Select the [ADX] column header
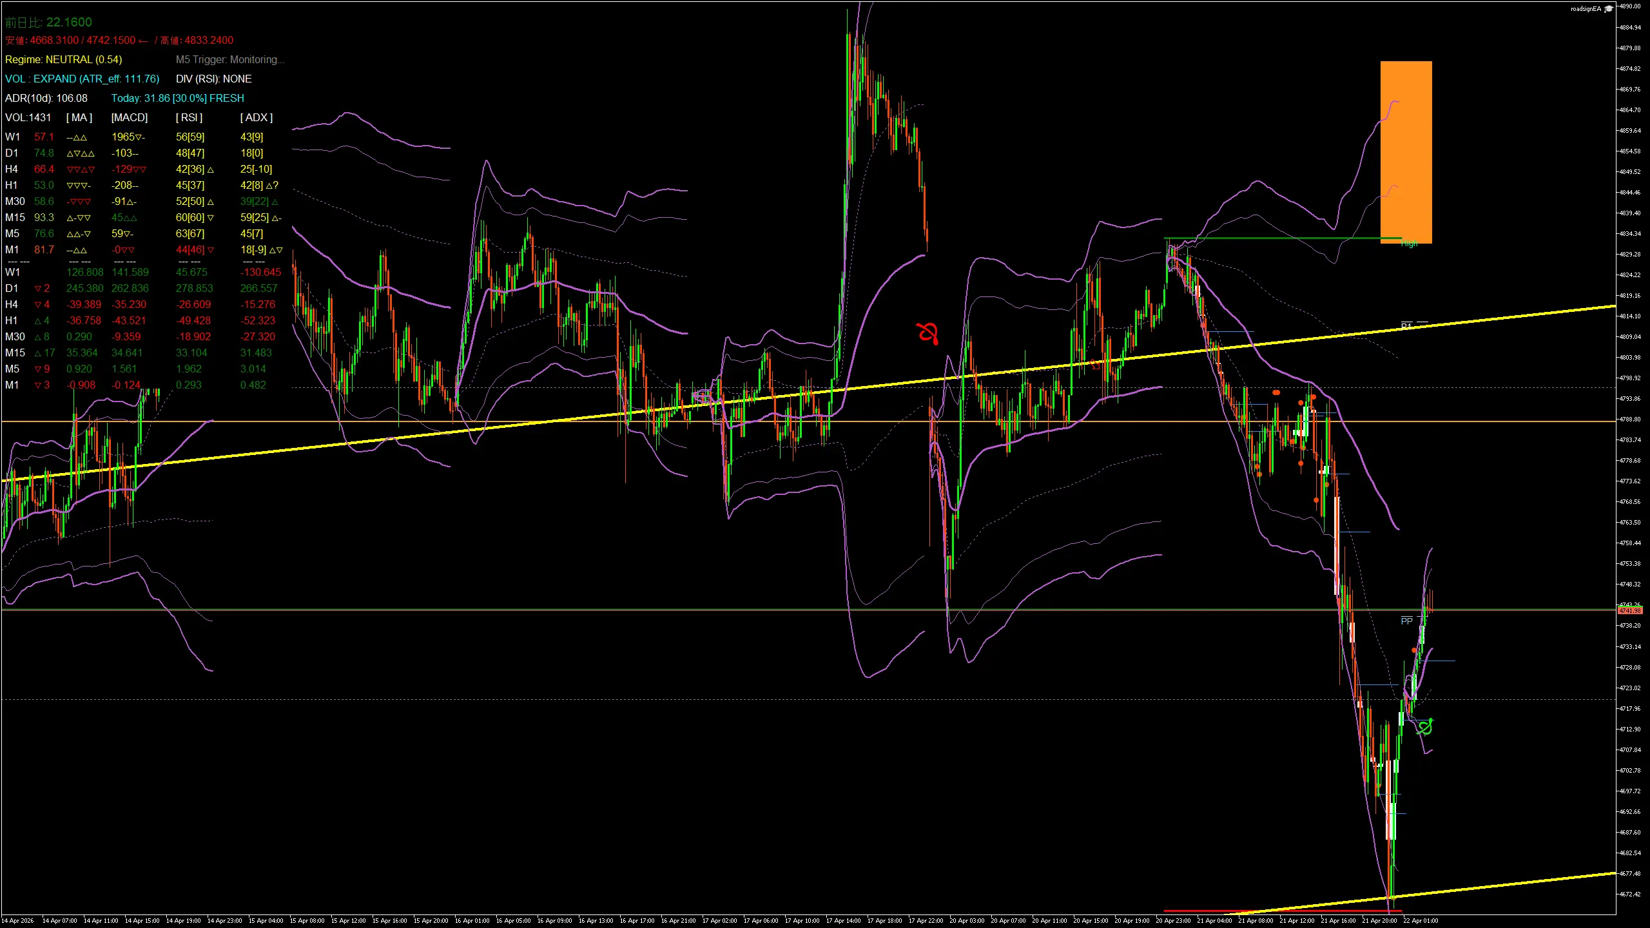1650x928 pixels. pyautogui.click(x=257, y=117)
